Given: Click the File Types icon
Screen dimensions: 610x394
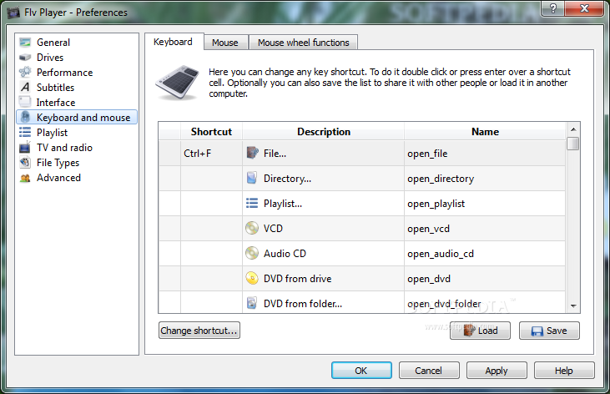Looking at the screenshot, I should 25,162.
